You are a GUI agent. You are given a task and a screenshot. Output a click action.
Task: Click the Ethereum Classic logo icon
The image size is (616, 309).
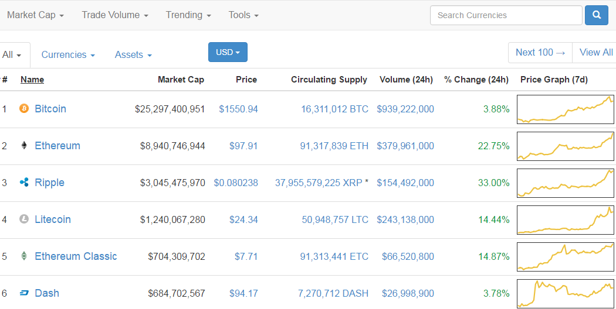(24, 256)
